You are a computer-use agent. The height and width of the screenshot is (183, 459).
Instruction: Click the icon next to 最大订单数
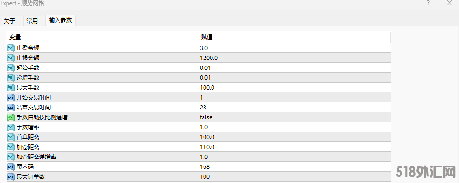(x=11, y=176)
